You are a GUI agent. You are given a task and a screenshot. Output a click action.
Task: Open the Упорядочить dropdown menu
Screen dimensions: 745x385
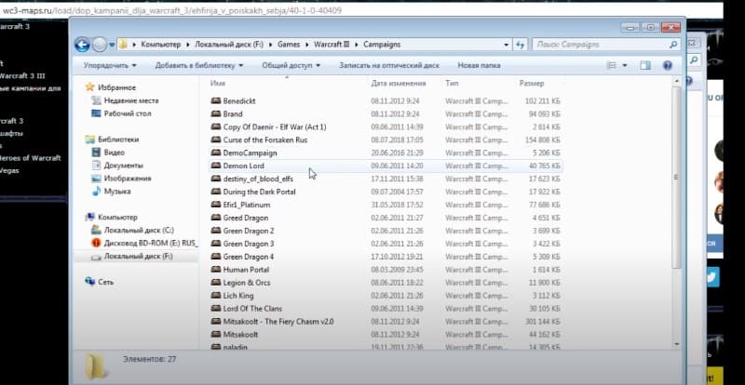[110, 65]
